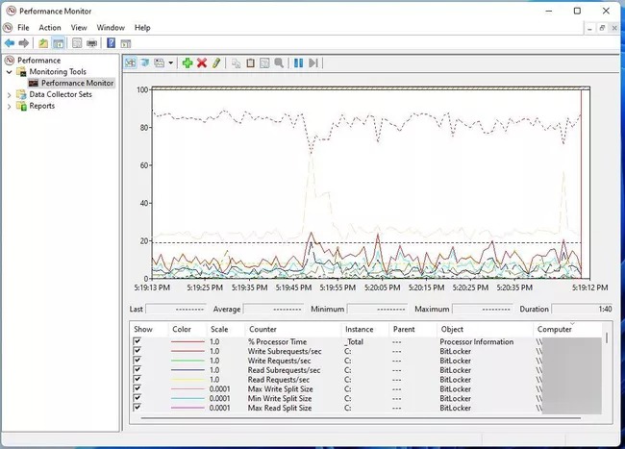The width and height of the screenshot is (625, 449).
Task: Collapse the Monitoring Tools tree node
Action: [x=10, y=72]
